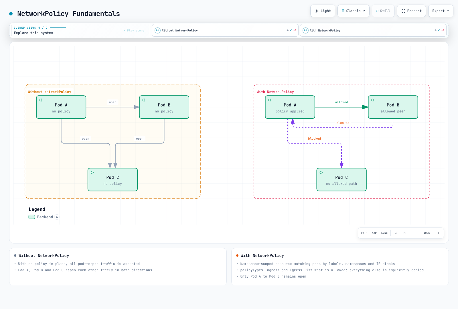Viewport: 458px width, 309px height.
Task: Click the With NetworkPolicy notes heading
Action: point(262,255)
